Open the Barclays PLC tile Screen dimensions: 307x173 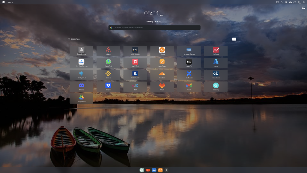(81, 75)
